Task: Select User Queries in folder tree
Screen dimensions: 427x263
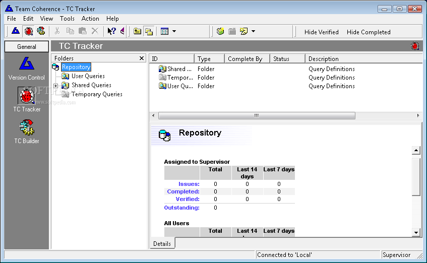Action: click(88, 76)
